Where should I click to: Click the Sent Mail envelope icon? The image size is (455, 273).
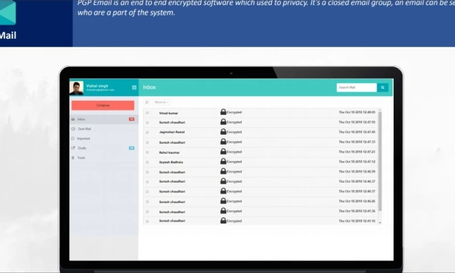(x=73, y=129)
